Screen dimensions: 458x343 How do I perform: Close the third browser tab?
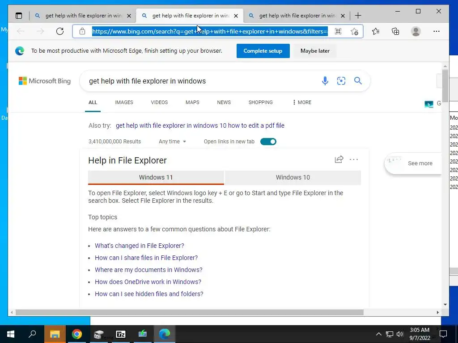pos(343,16)
